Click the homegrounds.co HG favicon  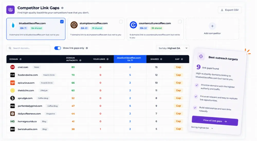click(x=12, y=121)
